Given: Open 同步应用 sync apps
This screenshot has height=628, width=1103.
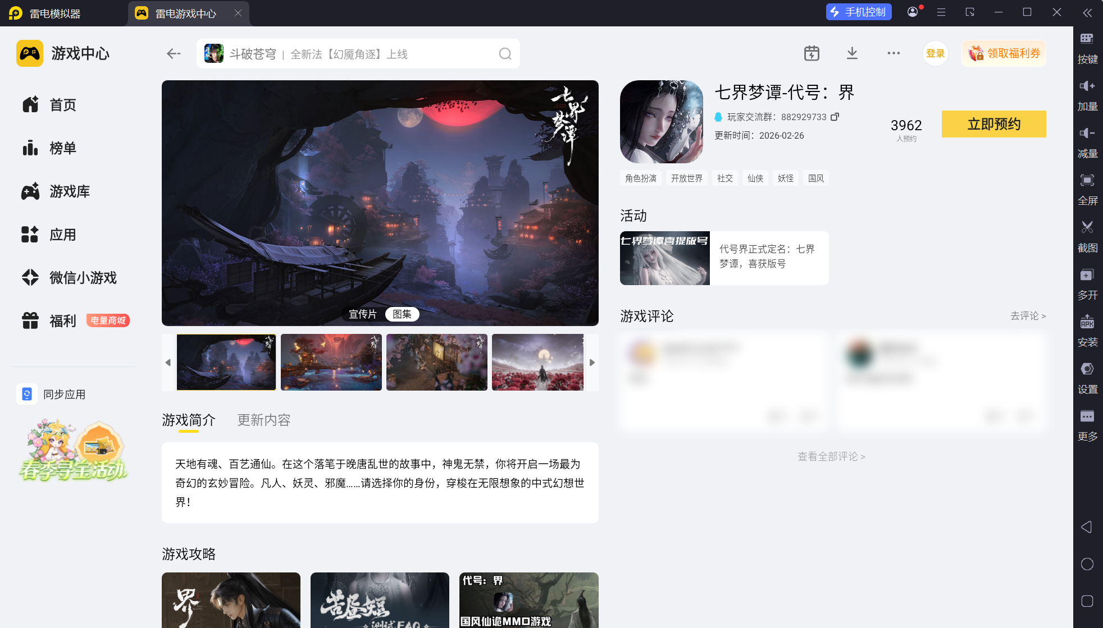Looking at the screenshot, I should point(52,395).
